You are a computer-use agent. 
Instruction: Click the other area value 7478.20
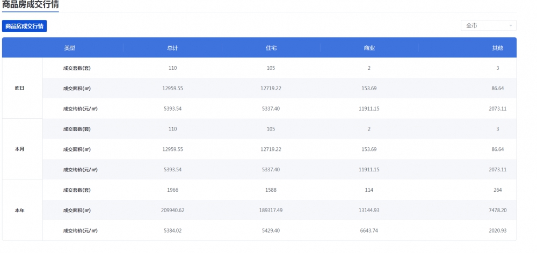tap(498, 210)
